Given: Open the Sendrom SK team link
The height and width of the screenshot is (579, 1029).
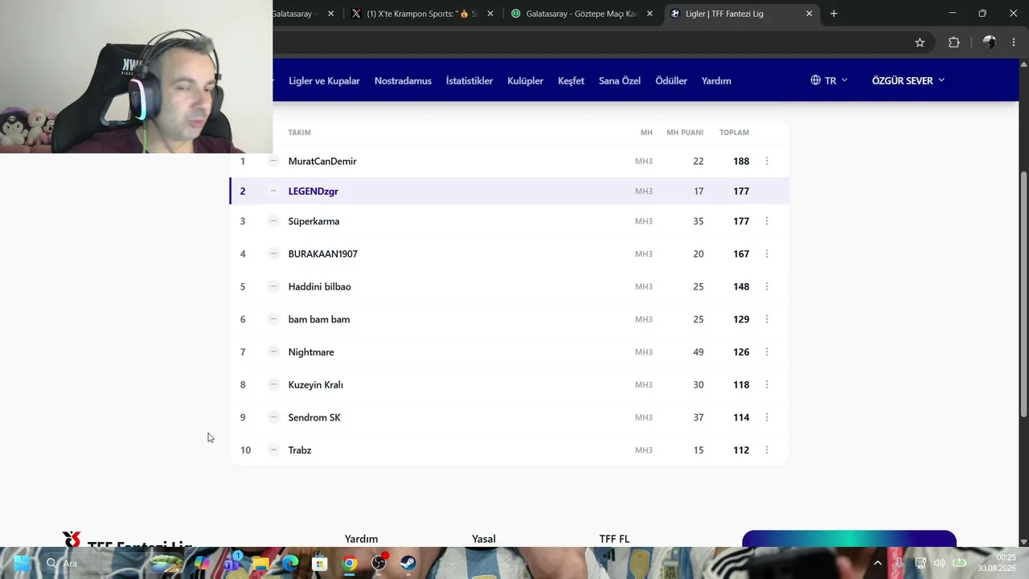Looking at the screenshot, I should (x=314, y=417).
